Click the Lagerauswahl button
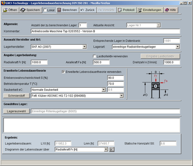193x166 pixels. tap(16, 111)
